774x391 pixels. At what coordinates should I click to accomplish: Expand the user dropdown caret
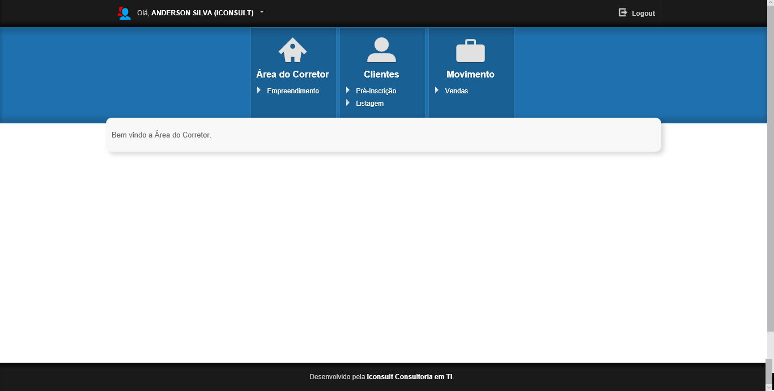coord(262,12)
